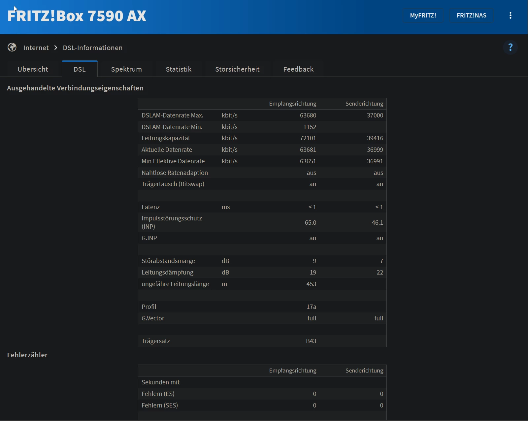Select Fehlern (SES) label
This screenshot has width=528, height=421.
point(160,405)
